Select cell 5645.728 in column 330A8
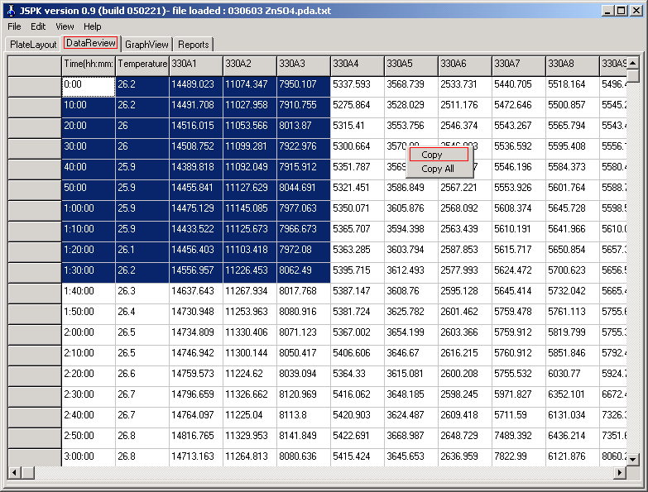Screen dimensions: 648x492 tap(573, 211)
